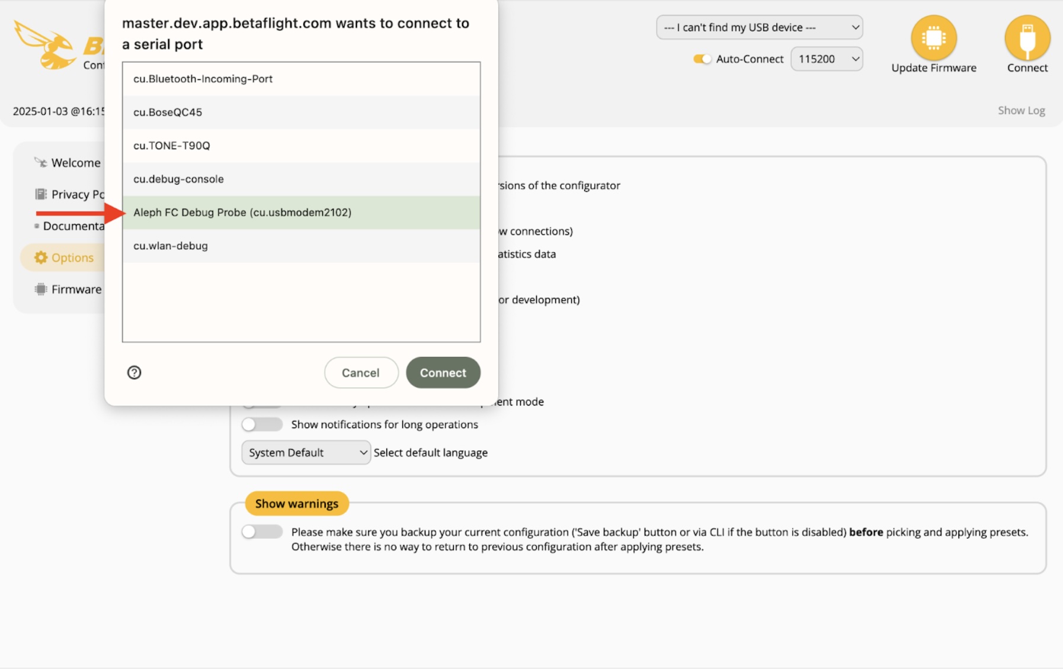Click the Privacy Policy sidebar icon
The image size is (1063, 669).
coord(40,194)
